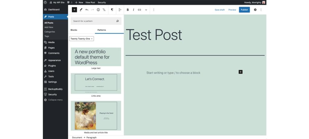Click Add New under Posts
This screenshot has height=139, width=309.
[x=49, y=27]
